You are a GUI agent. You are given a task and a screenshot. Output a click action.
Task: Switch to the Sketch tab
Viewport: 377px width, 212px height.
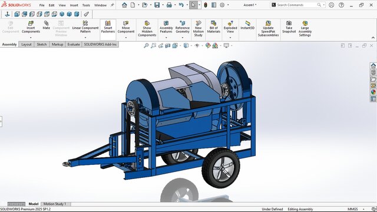pyautogui.click(x=42, y=45)
